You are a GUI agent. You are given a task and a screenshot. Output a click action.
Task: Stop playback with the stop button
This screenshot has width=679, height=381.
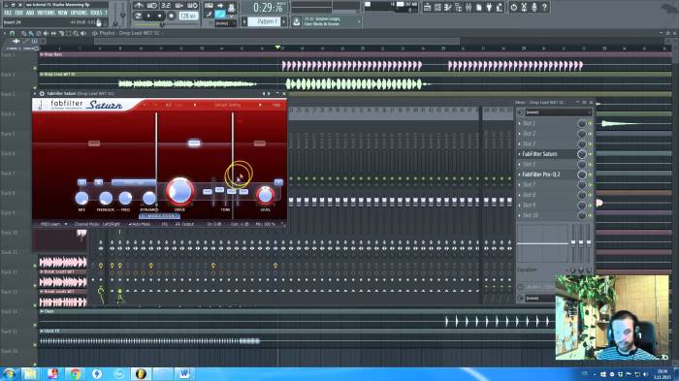tap(160, 16)
